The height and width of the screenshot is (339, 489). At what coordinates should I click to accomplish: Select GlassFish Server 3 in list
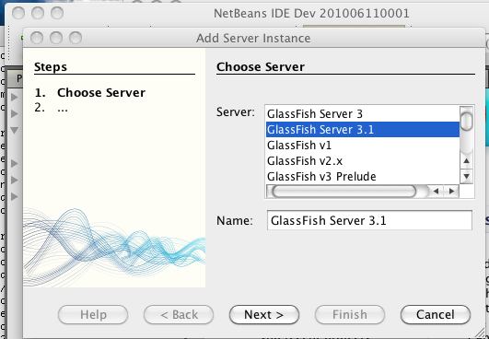tap(363, 114)
